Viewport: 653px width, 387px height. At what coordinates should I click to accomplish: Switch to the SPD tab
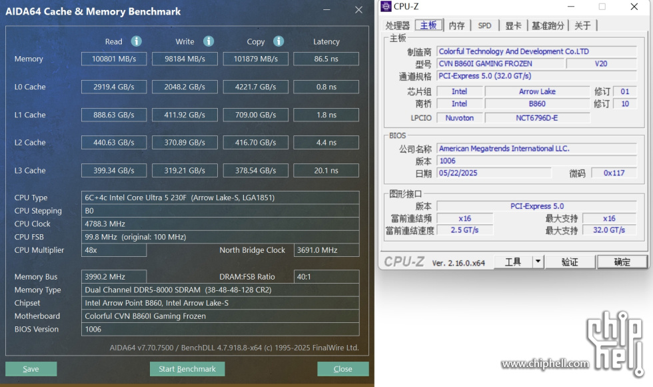pos(484,25)
